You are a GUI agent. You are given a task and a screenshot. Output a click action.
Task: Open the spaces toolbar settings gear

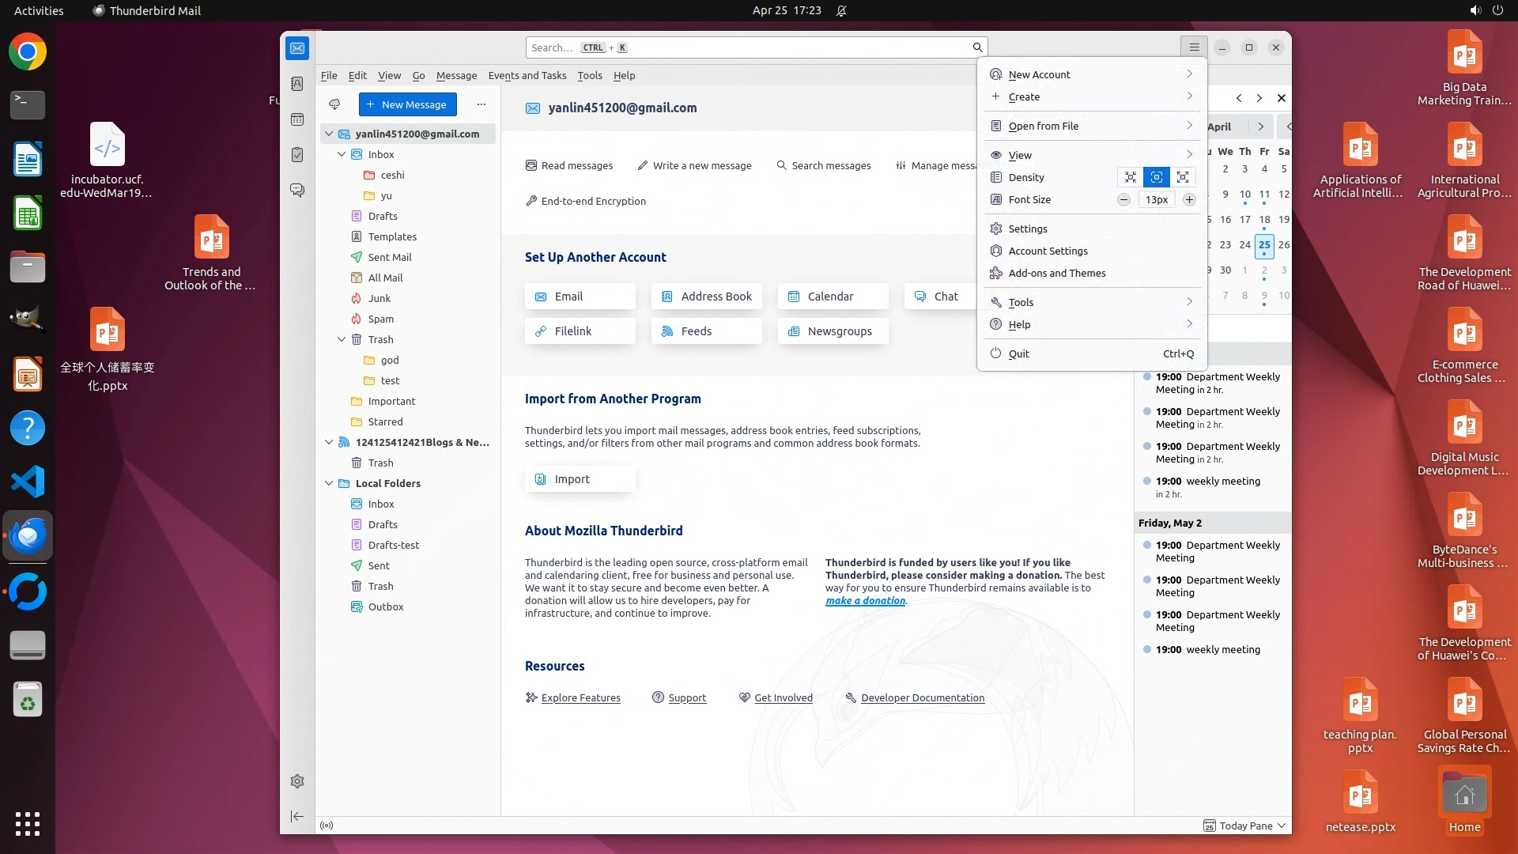pyautogui.click(x=297, y=781)
